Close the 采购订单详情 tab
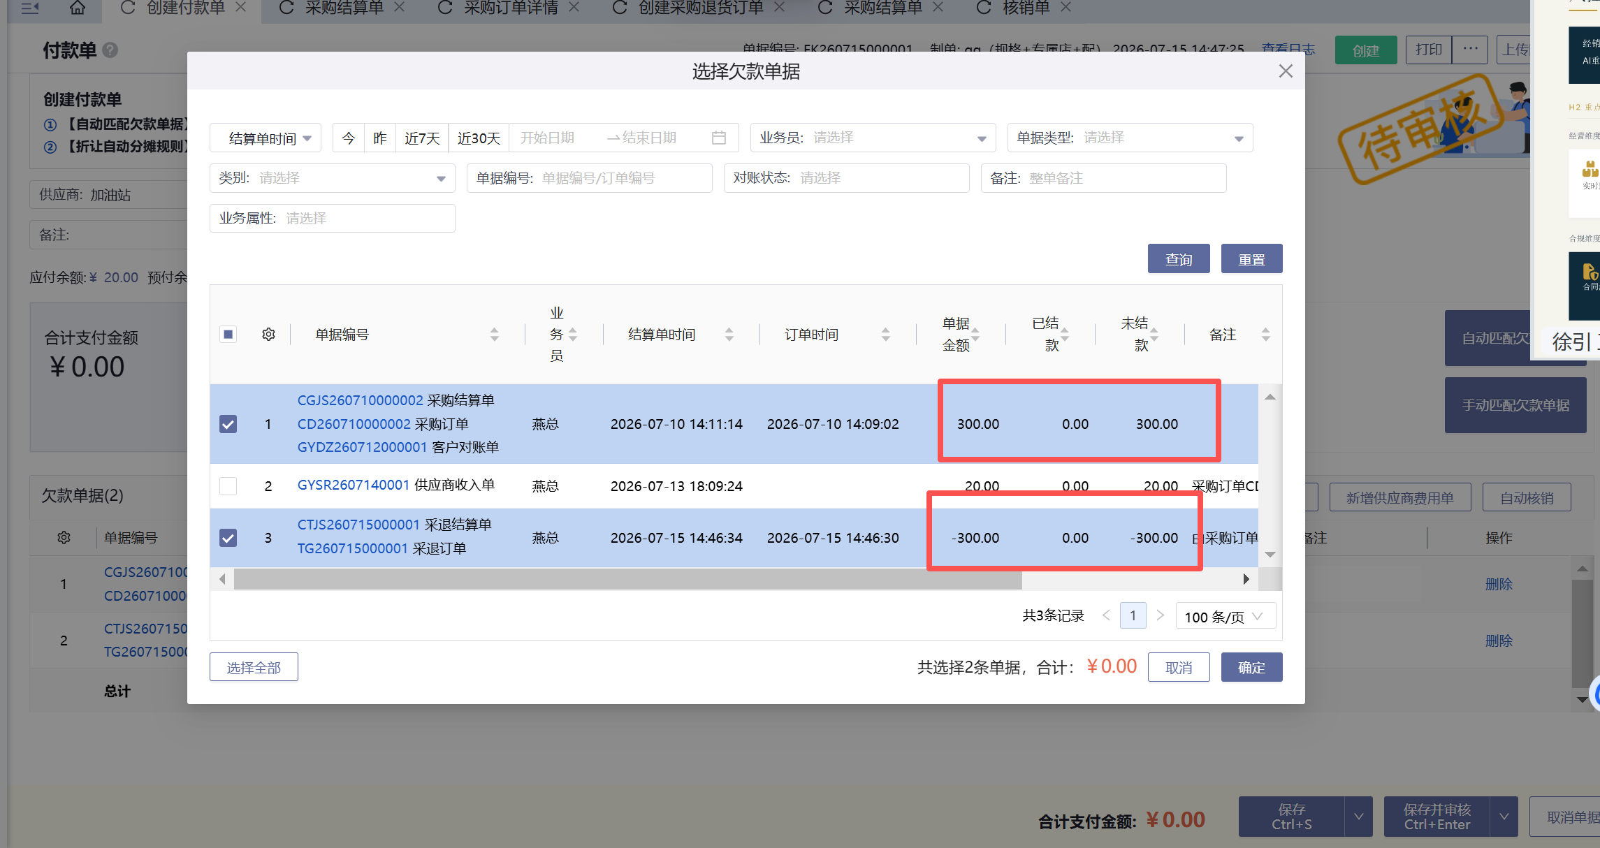The image size is (1600, 848). [x=574, y=7]
